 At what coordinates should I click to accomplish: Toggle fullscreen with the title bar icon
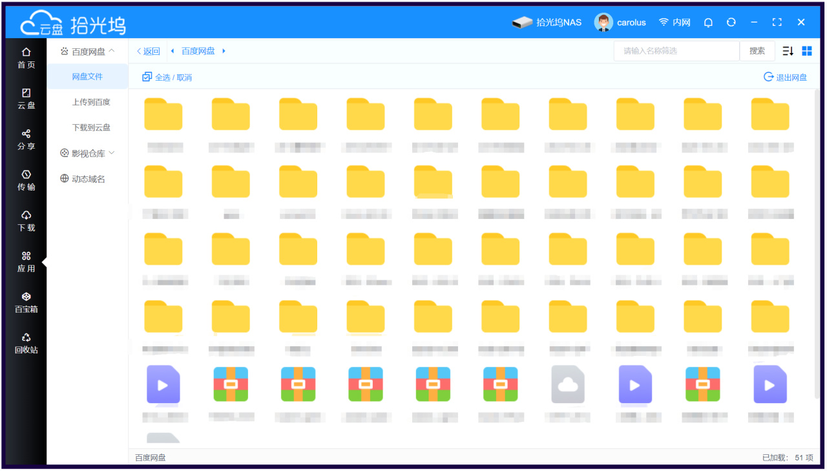click(x=777, y=22)
